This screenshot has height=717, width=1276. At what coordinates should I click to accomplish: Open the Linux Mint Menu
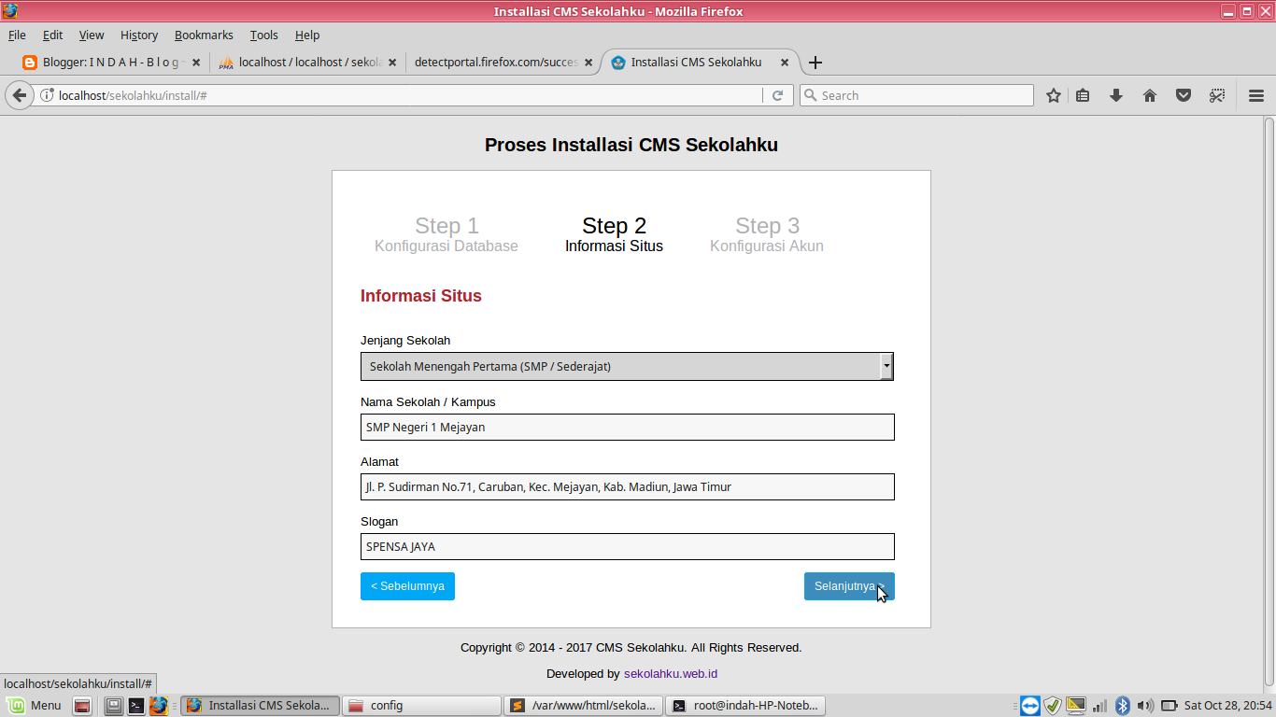[35, 705]
